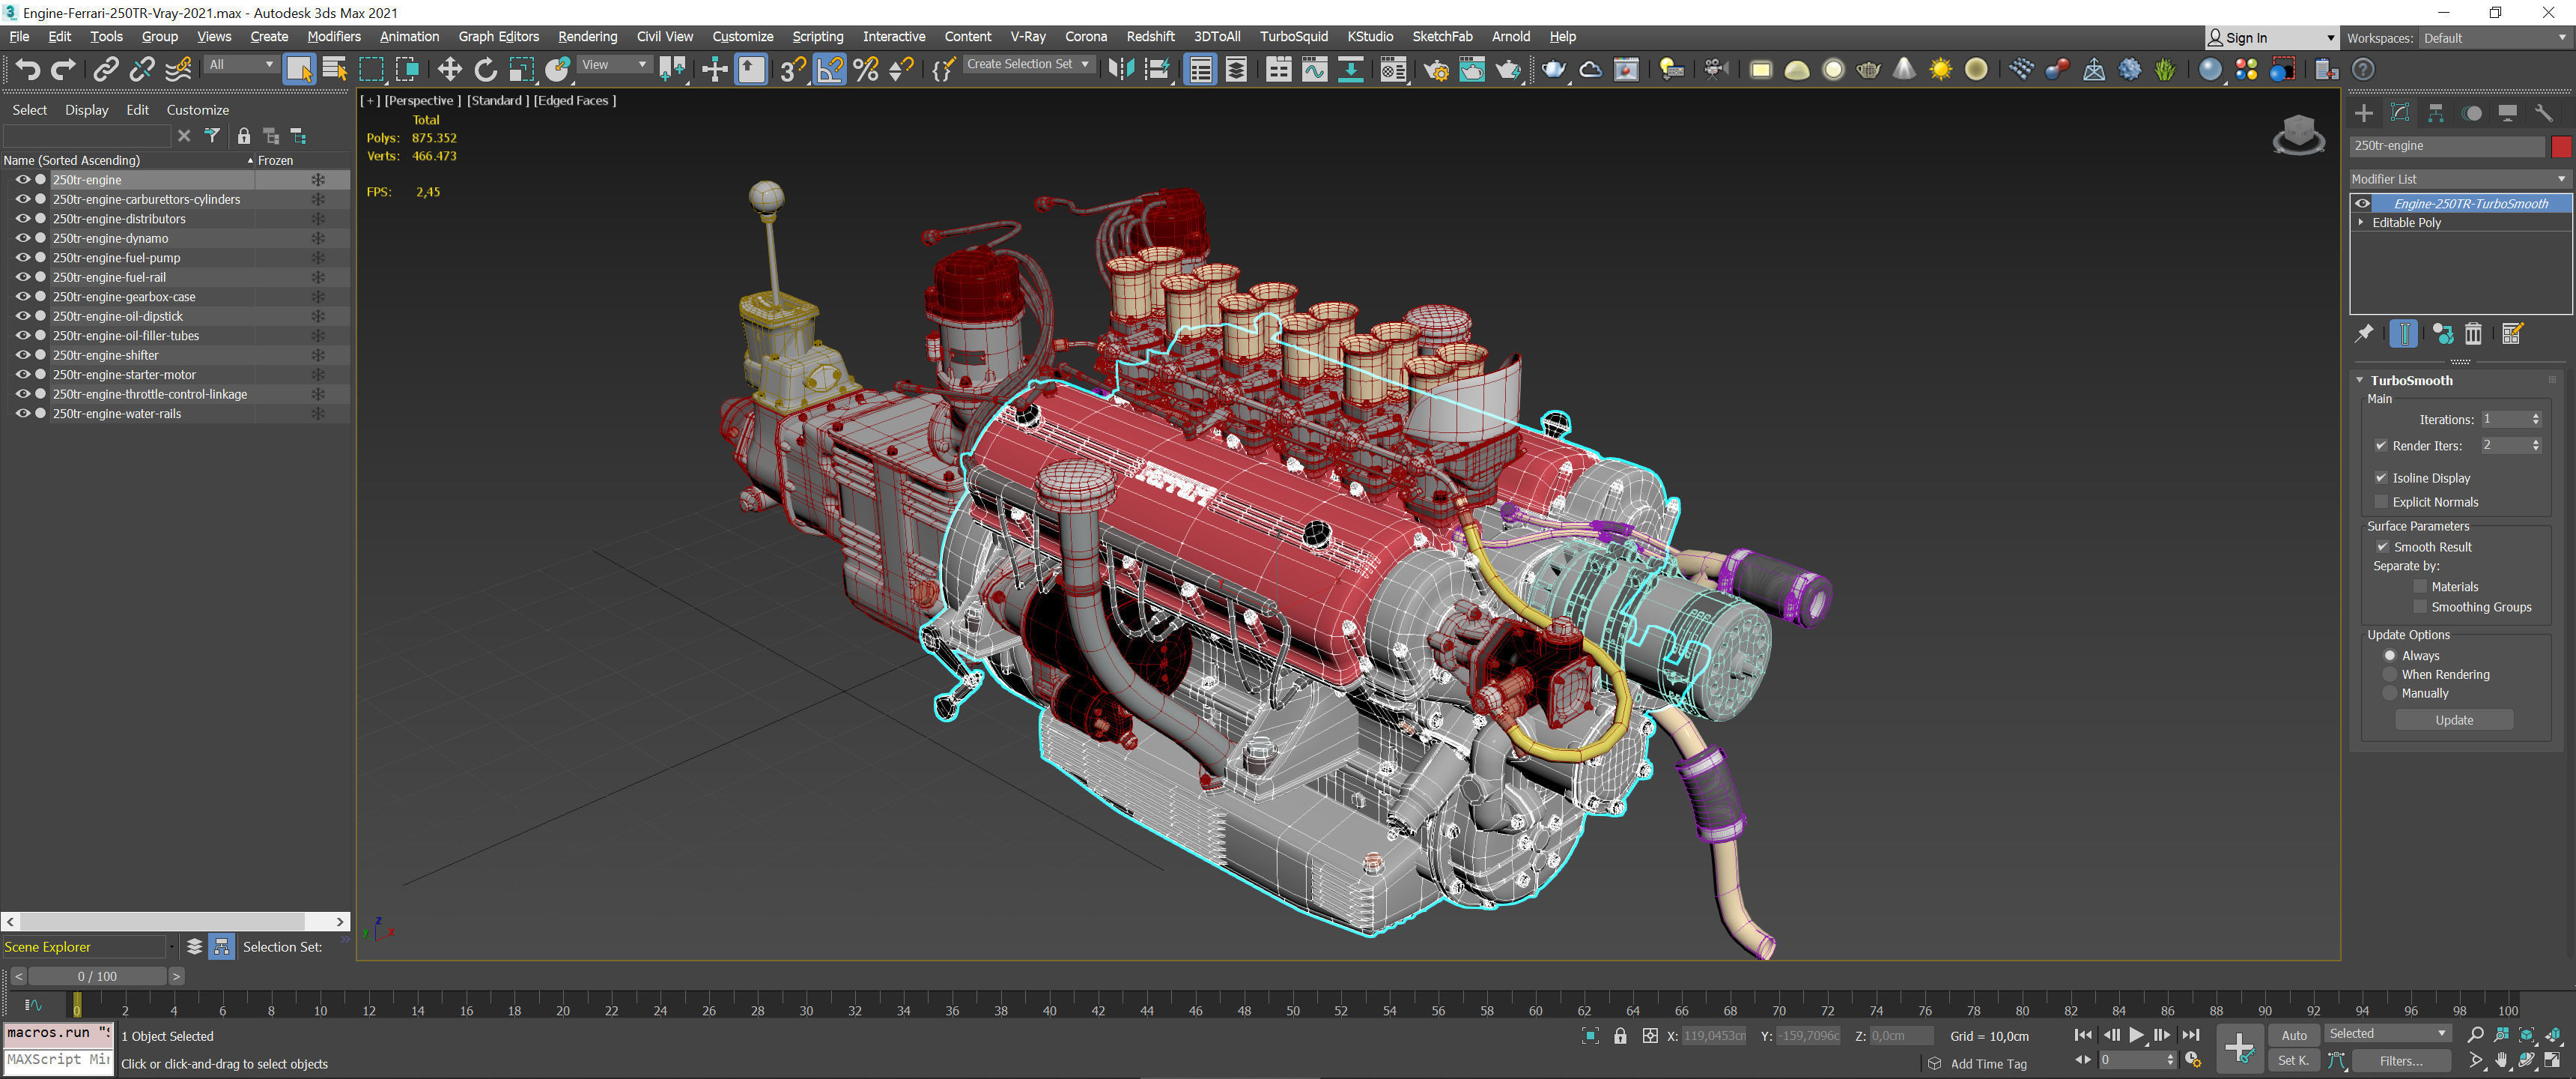2576x1079 pixels.
Task: Toggle the Angle Snap icon
Action: coord(830,69)
